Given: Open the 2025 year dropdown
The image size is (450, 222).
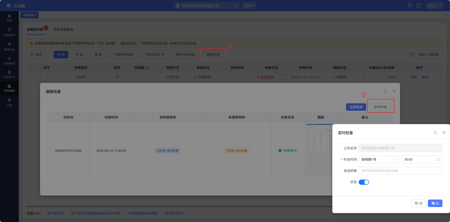Looking at the screenshot, I should click(249, 5).
